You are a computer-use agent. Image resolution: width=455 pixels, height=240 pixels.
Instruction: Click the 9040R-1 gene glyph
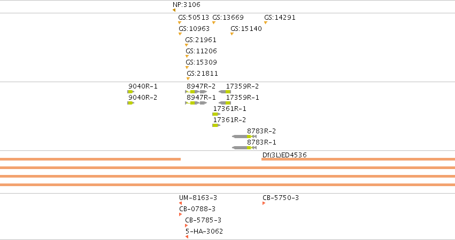(130, 92)
